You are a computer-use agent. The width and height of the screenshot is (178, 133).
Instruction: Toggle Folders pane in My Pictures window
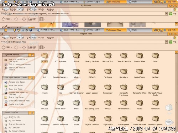click(32, 19)
